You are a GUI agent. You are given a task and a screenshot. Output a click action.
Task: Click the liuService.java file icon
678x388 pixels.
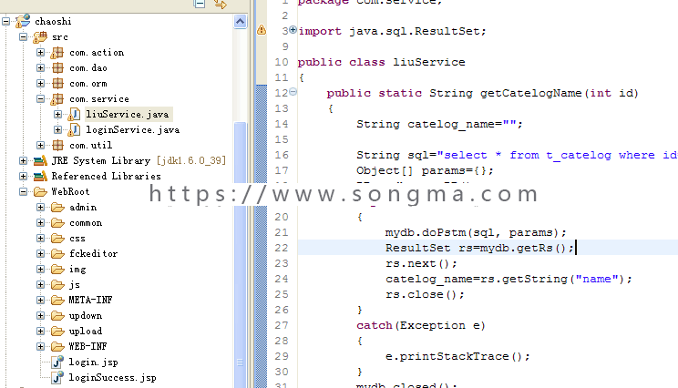[x=75, y=115]
